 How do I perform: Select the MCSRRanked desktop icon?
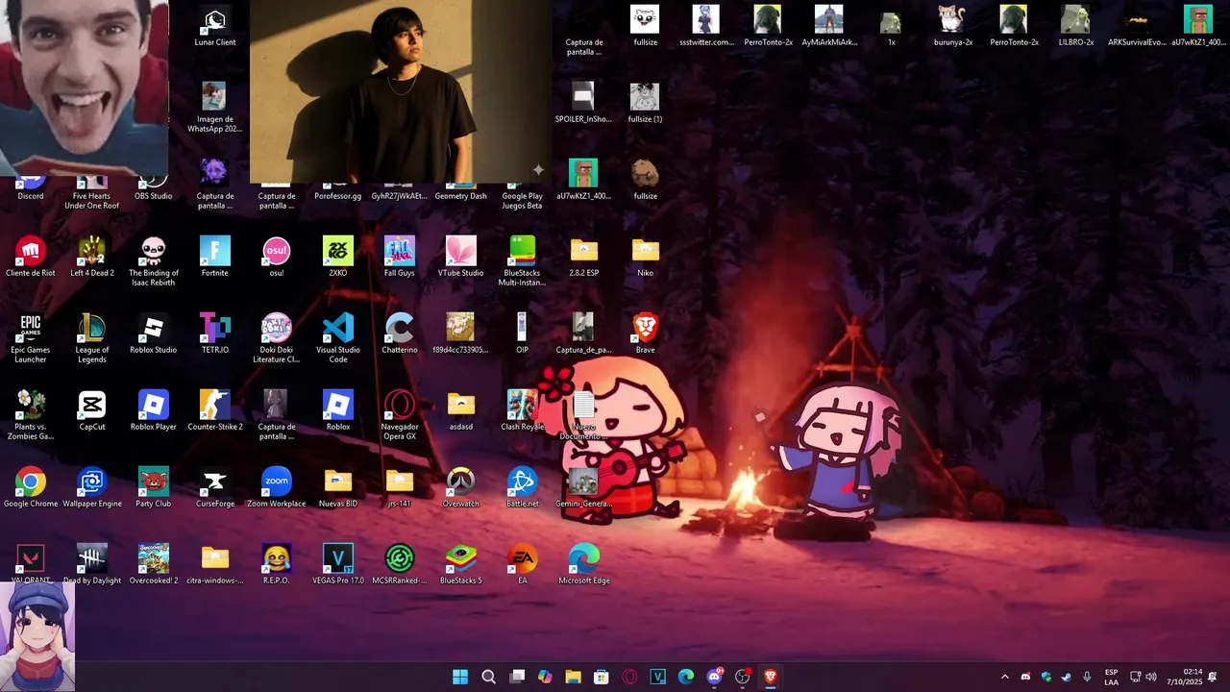[400, 565]
